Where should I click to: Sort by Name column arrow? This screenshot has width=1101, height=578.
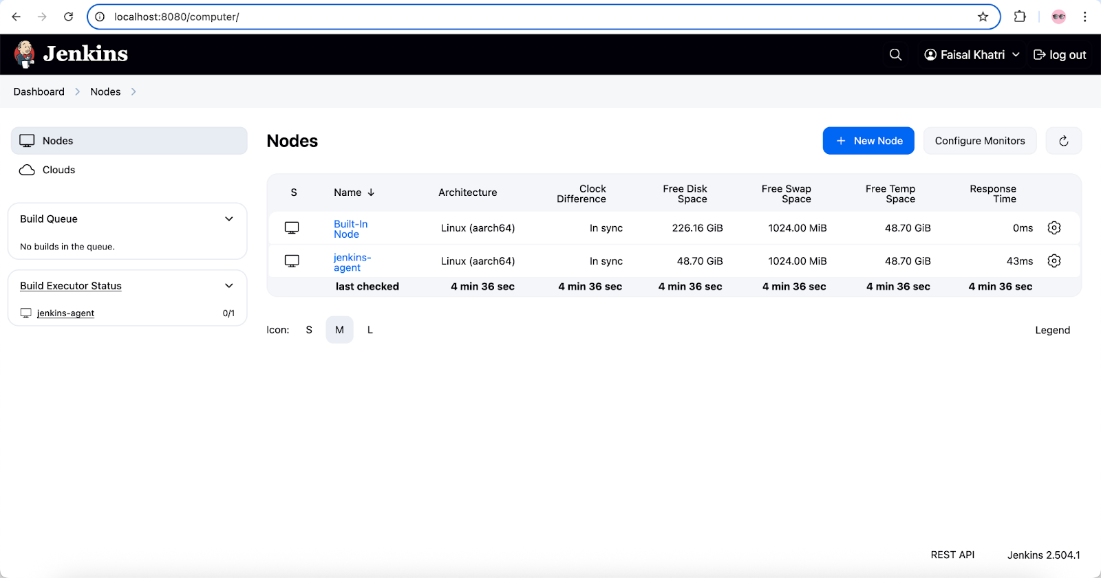click(371, 192)
